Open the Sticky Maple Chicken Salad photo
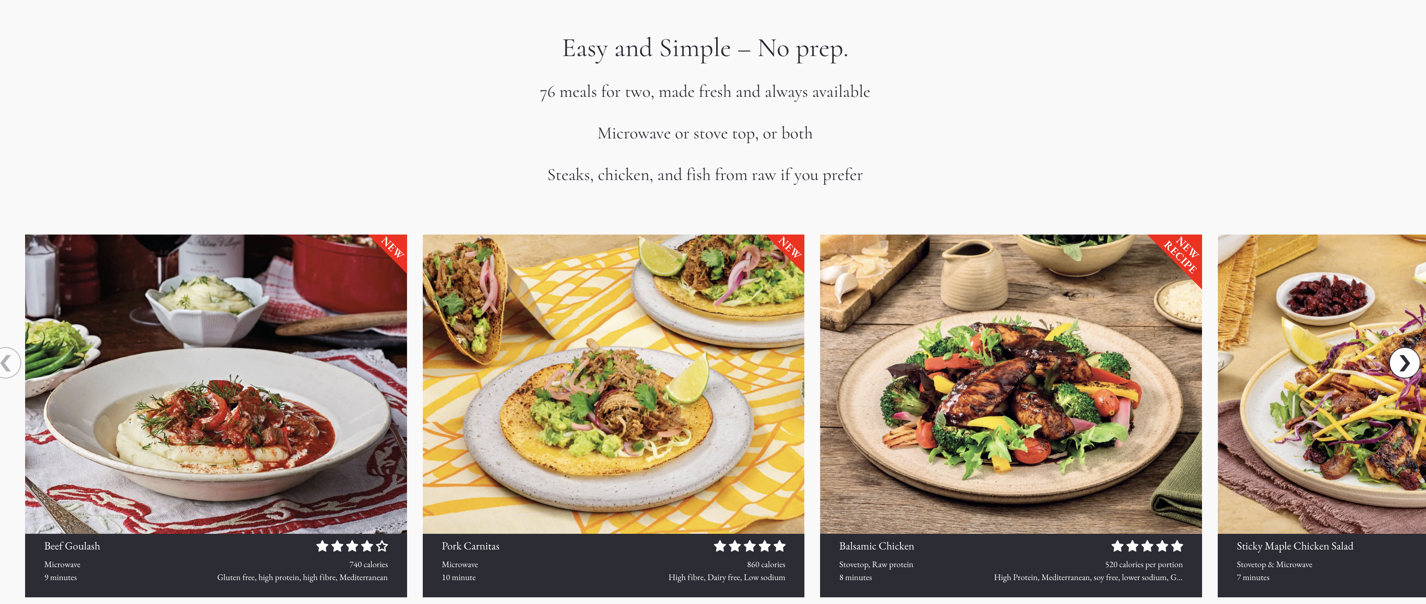The image size is (1426, 604). click(x=1322, y=384)
